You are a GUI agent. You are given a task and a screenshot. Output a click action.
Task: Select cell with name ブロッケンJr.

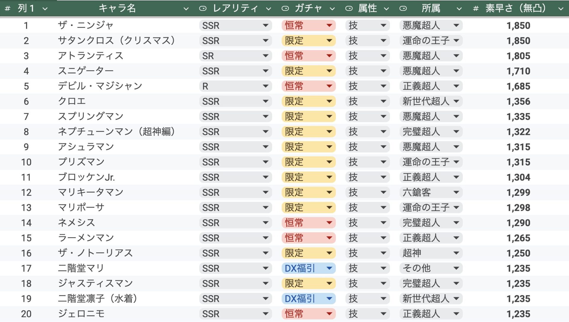tap(86, 177)
